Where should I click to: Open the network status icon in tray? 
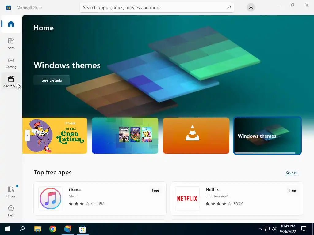tap(267, 229)
